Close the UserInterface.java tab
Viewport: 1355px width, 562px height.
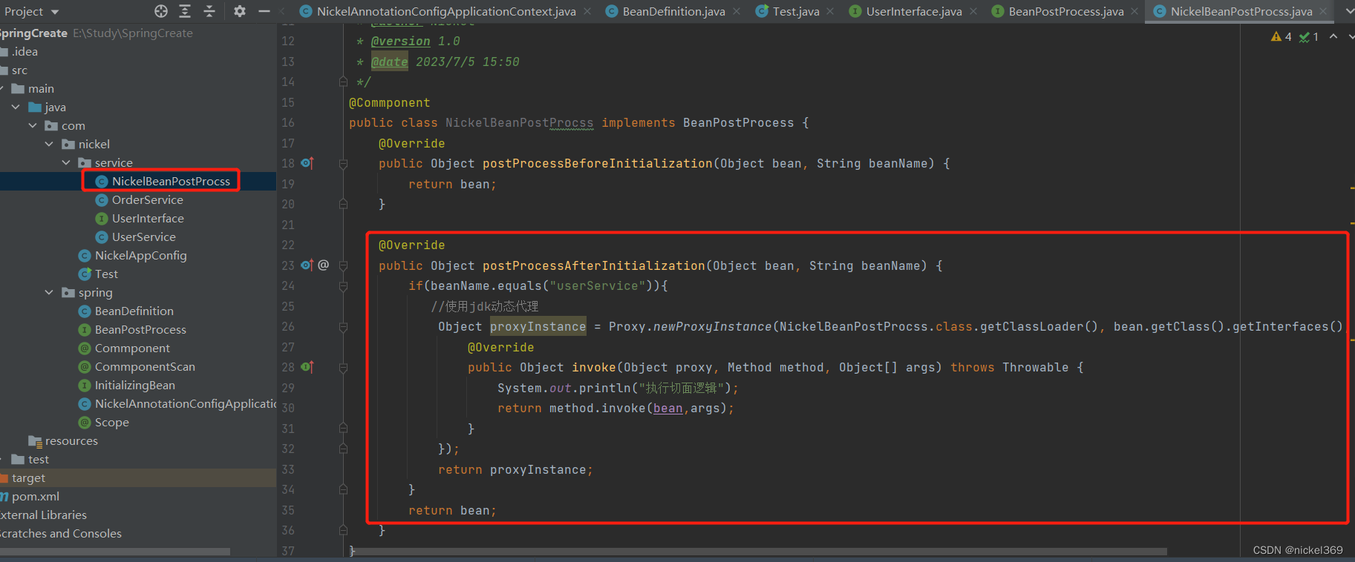click(x=973, y=11)
